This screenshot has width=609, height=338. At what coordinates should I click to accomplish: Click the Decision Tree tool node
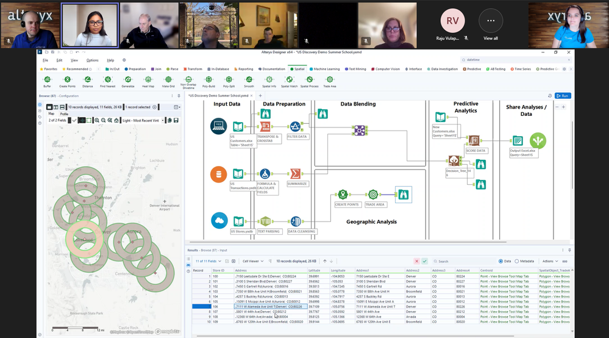(x=454, y=160)
